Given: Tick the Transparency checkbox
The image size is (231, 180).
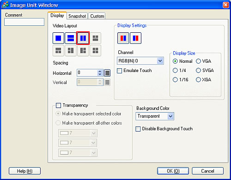Looking at the screenshot, I should click(58, 105).
